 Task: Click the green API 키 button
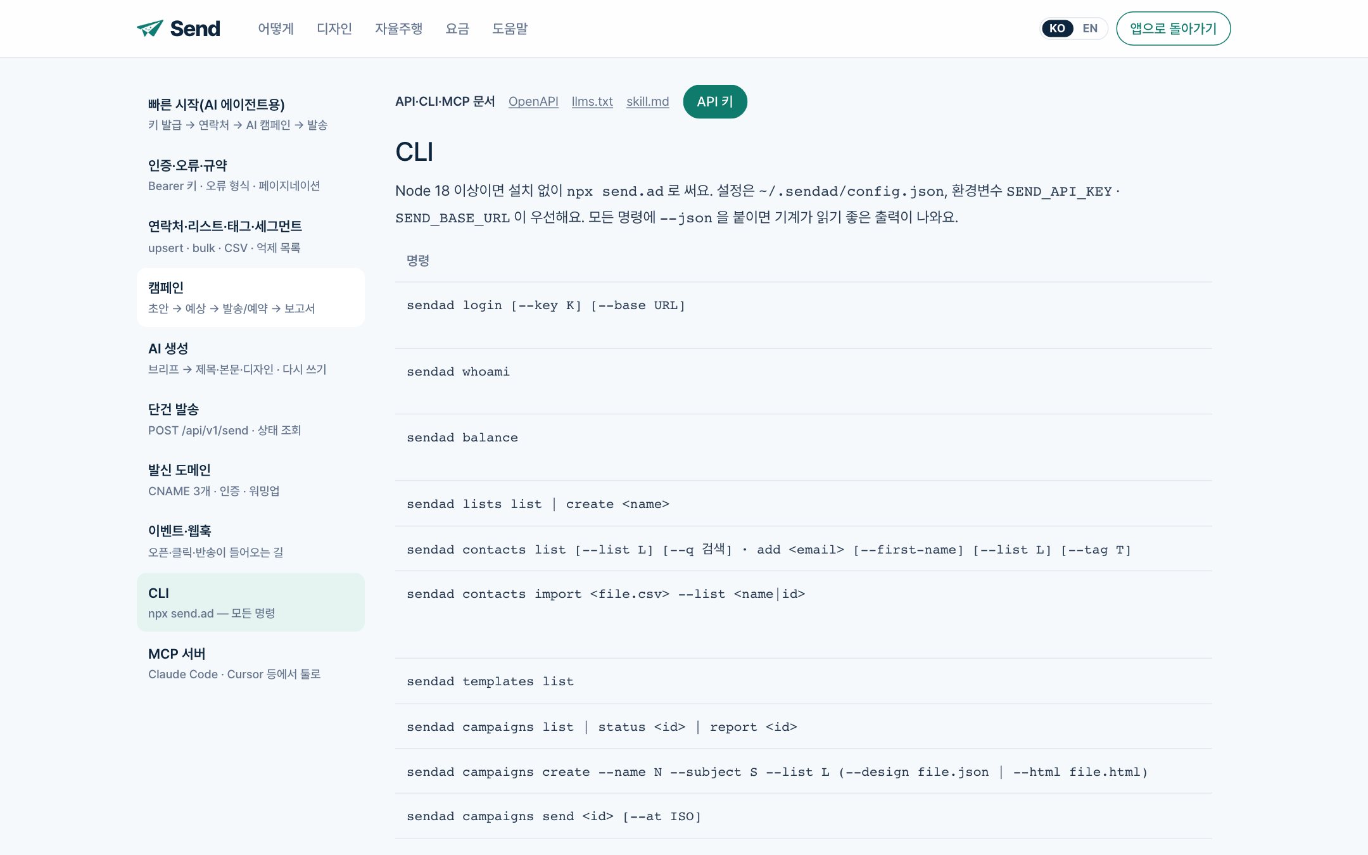pos(715,101)
